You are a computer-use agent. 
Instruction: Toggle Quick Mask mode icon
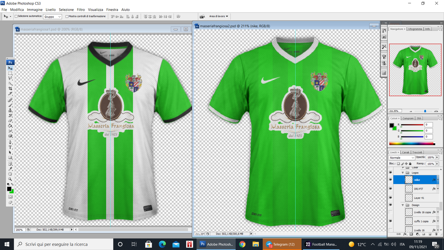coord(10,197)
